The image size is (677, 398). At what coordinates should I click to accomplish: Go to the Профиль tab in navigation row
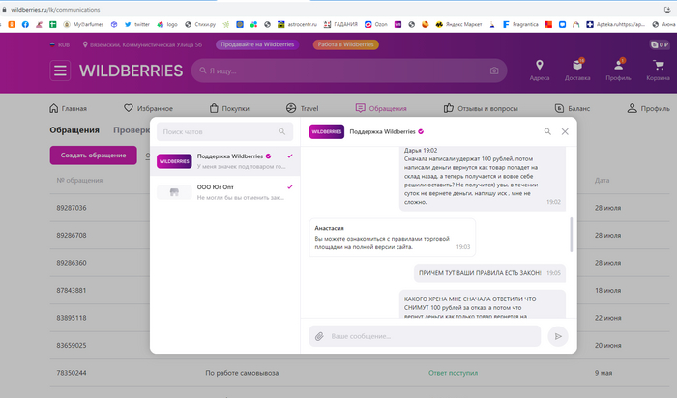click(649, 108)
